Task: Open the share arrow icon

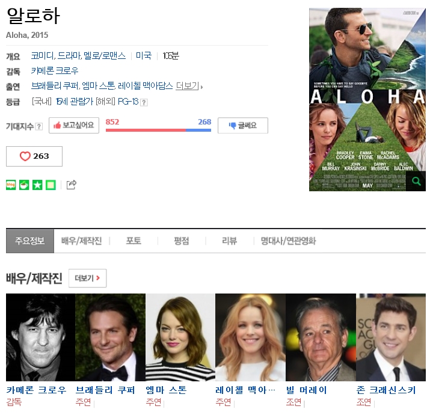Action: 71,185
